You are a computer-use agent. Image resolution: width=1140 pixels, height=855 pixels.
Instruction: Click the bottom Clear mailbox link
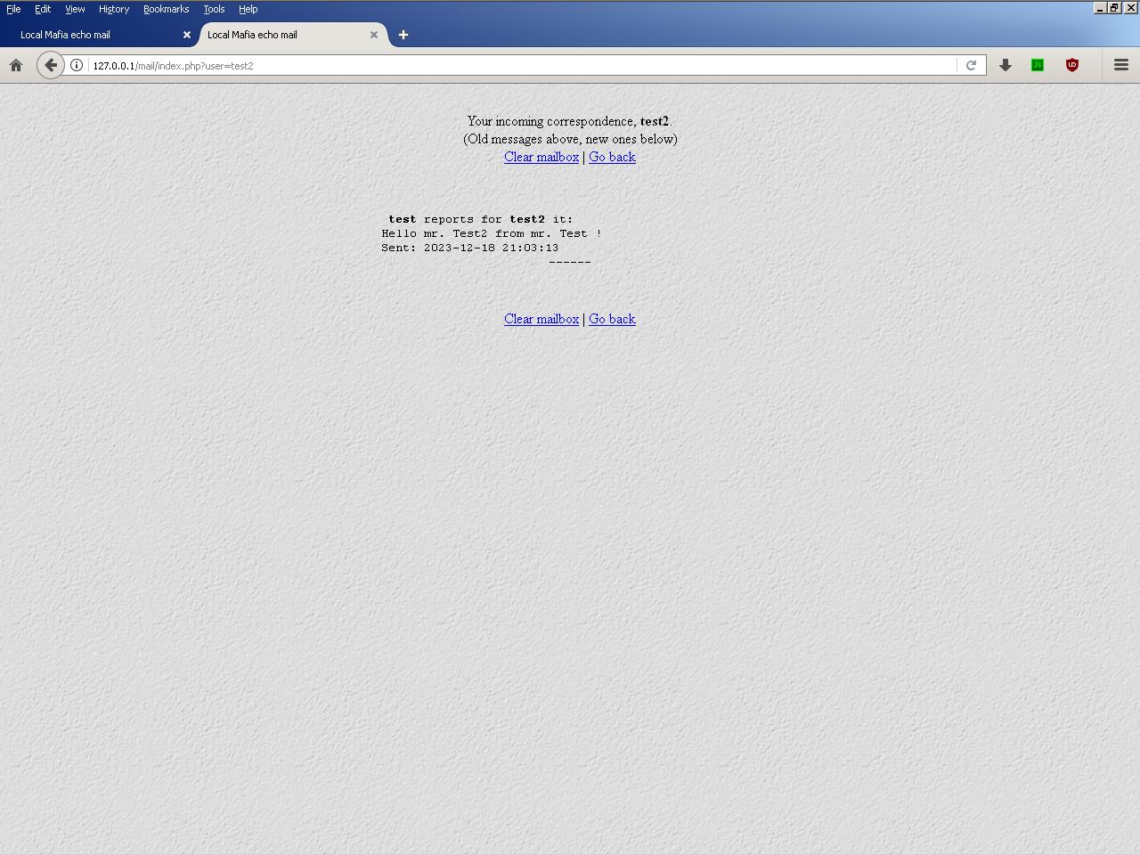click(541, 319)
